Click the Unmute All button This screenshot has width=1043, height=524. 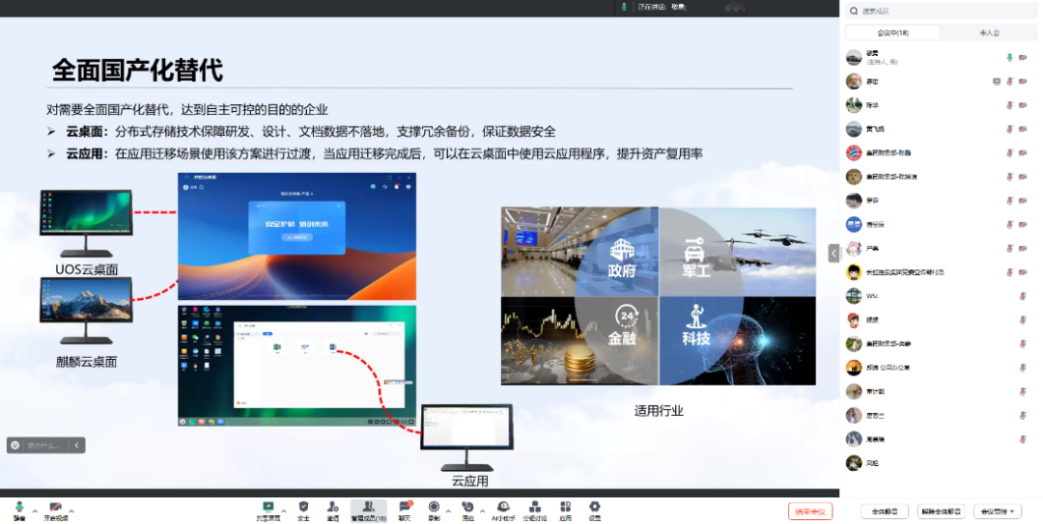[x=942, y=511]
